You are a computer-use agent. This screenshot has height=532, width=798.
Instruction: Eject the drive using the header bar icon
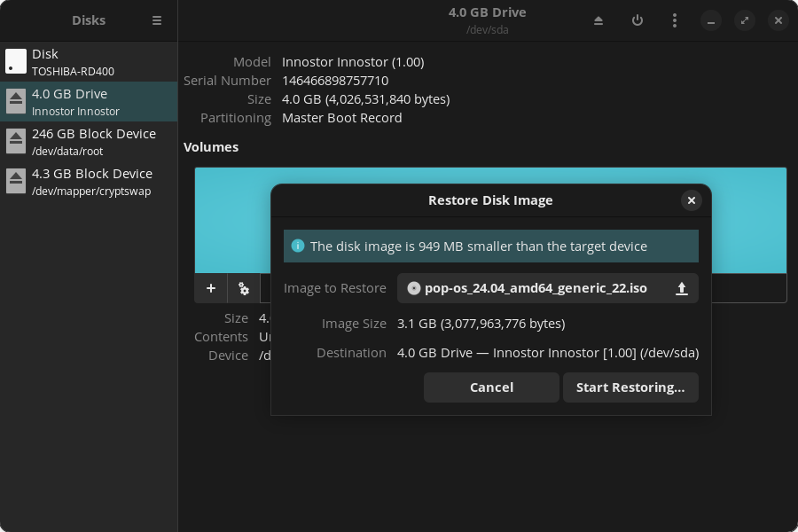click(x=598, y=20)
